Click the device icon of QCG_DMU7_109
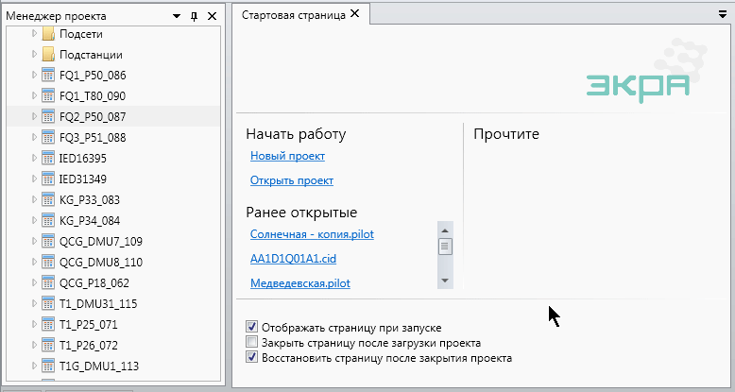 48,241
